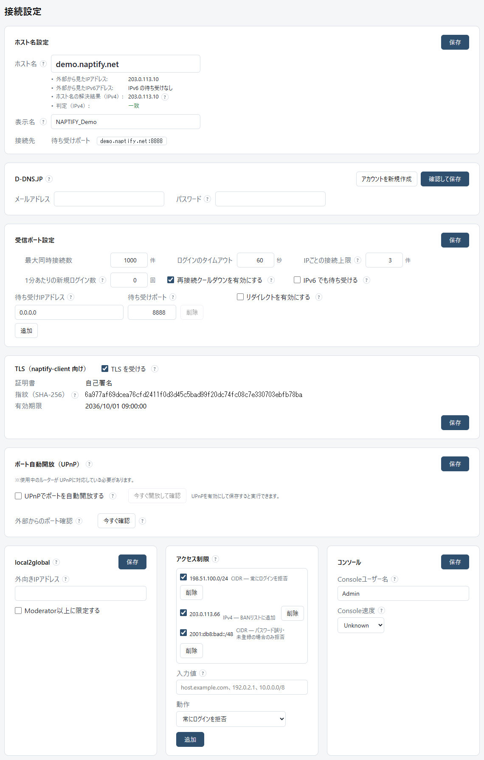The width and height of the screenshot is (484, 760).
Task: Open help icon beside 待ち受けIPアドレス
Action: (x=71, y=297)
